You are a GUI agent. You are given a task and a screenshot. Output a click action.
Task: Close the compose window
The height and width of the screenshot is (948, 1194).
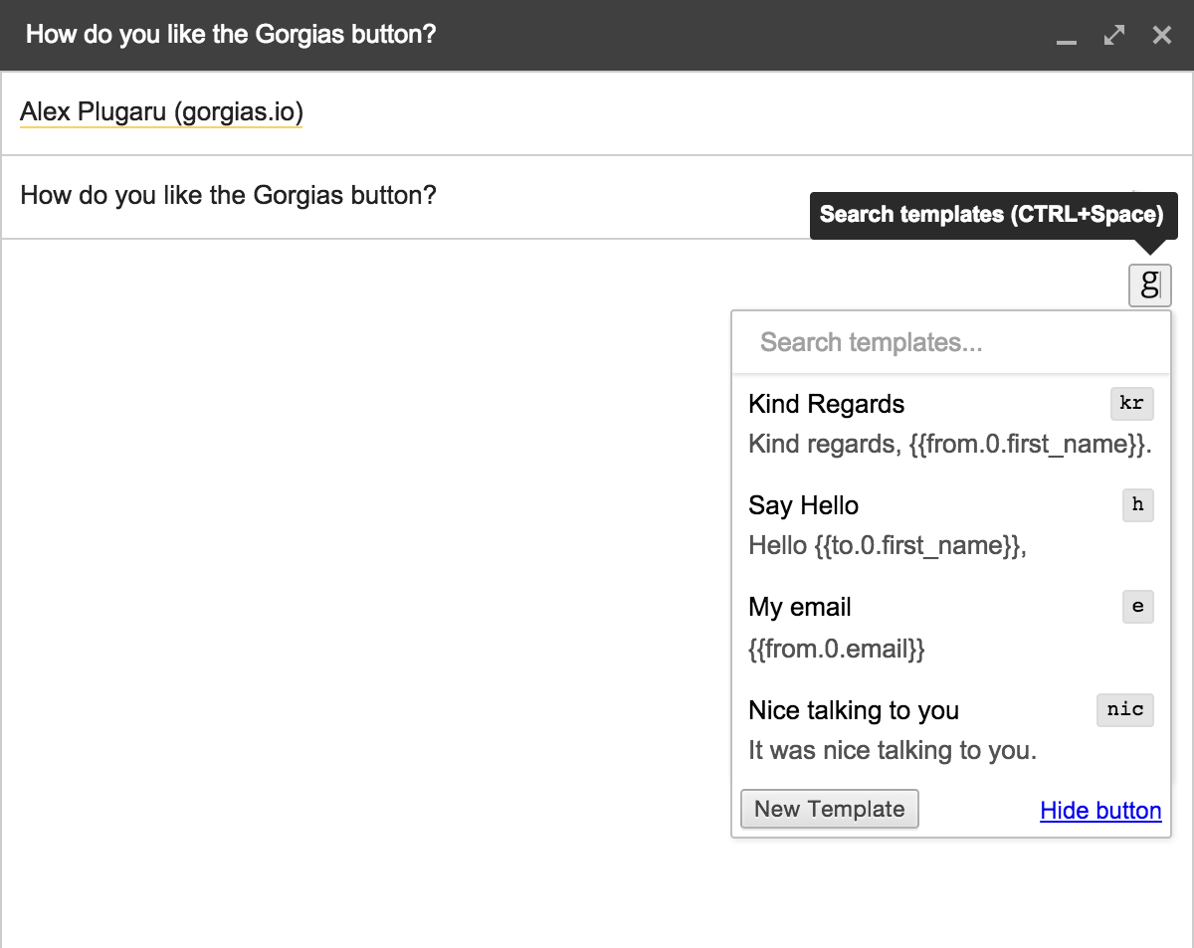pos(1161,36)
